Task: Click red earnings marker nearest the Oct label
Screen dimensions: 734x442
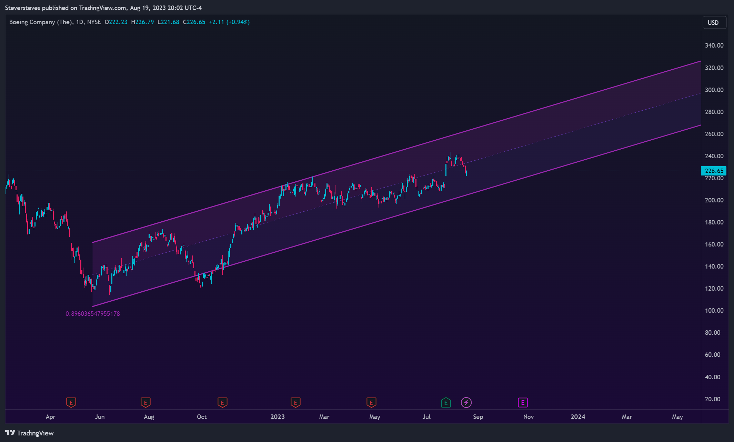Action: (x=222, y=402)
